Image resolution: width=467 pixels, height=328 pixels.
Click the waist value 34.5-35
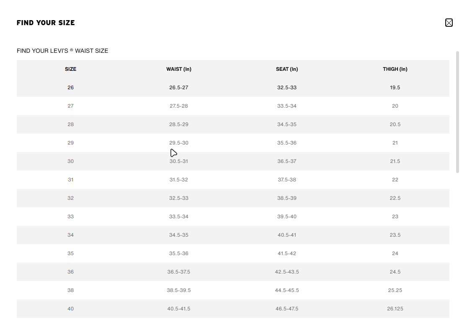pyautogui.click(x=179, y=235)
